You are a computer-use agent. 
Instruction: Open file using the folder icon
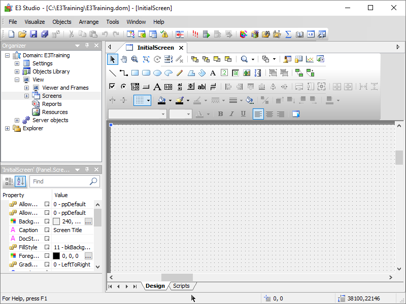click(22, 34)
